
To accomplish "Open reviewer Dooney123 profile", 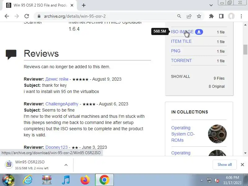I will tap(56, 147).
